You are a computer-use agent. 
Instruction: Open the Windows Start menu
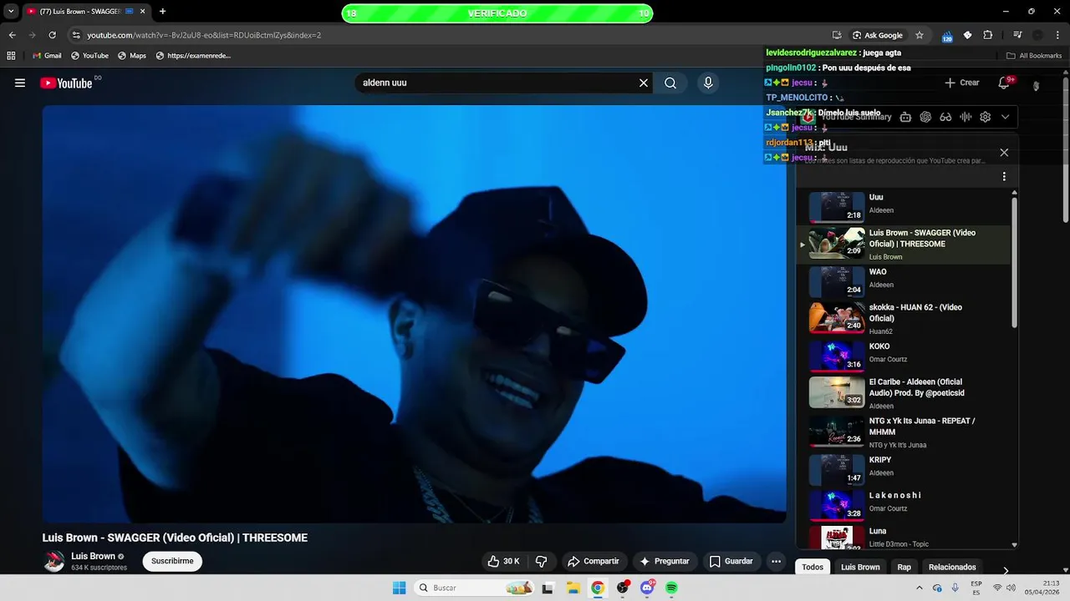tap(399, 588)
